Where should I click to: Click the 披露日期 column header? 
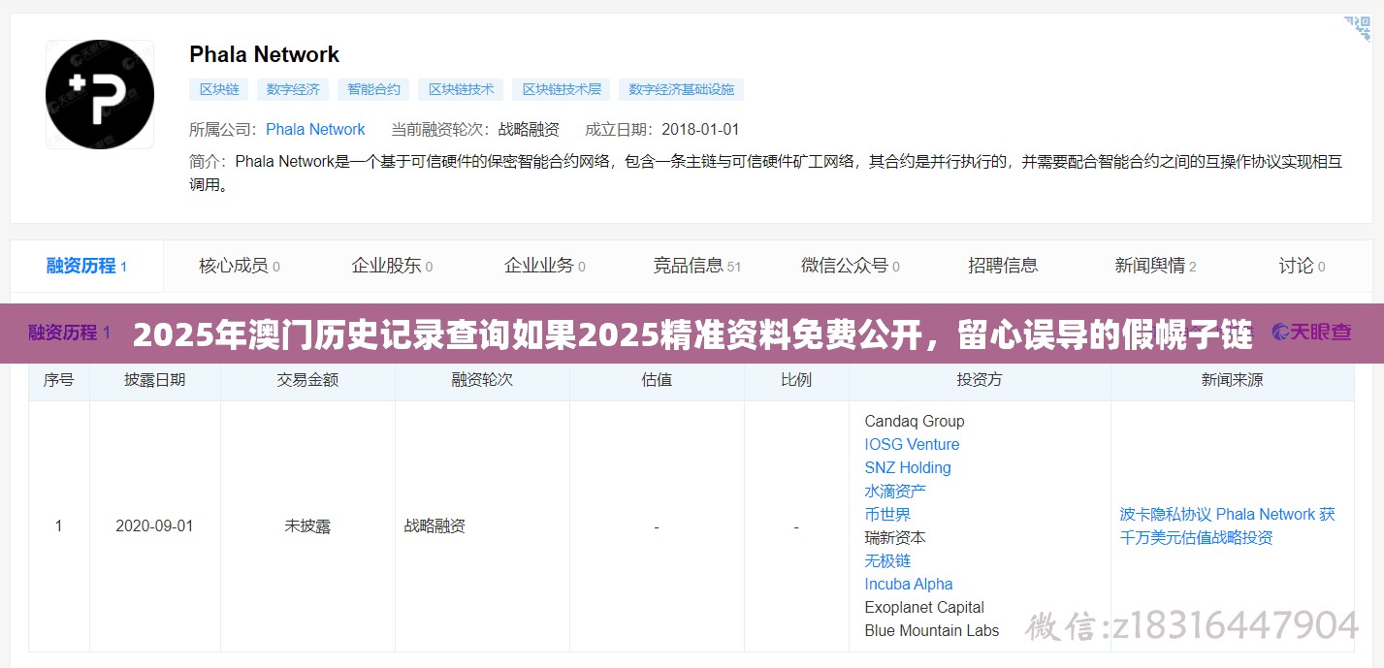154,380
